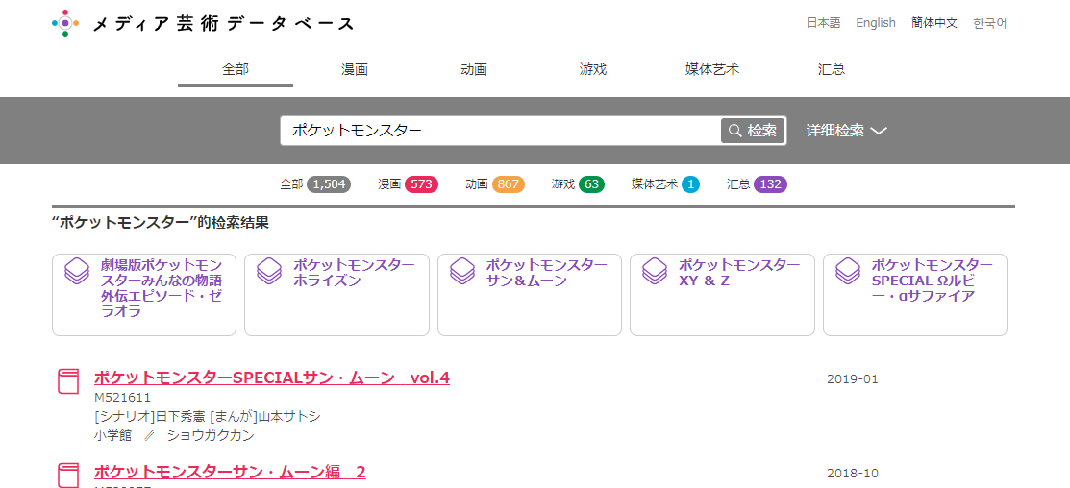
Task: Click the メディア芸術データベース logo icon
Action: (x=64, y=23)
